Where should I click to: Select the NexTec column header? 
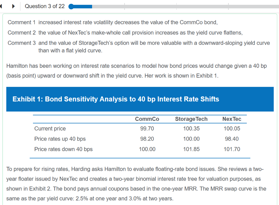tap(232, 119)
